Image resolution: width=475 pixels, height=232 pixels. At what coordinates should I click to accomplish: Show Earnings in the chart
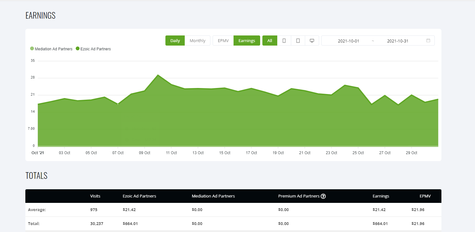pyautogui.click(x=247, y=41)
